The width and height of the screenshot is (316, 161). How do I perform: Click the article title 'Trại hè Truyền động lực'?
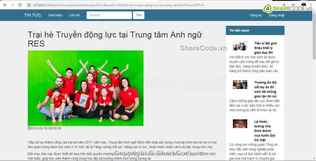tap(115, 39)
